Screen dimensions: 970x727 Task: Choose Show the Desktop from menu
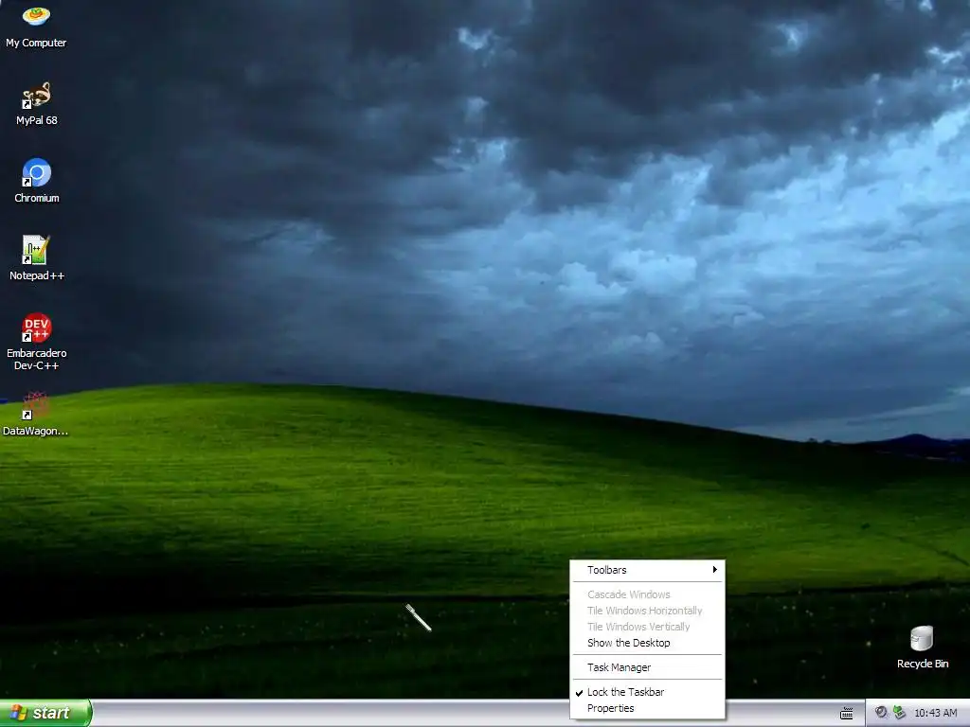click(647, 643)
